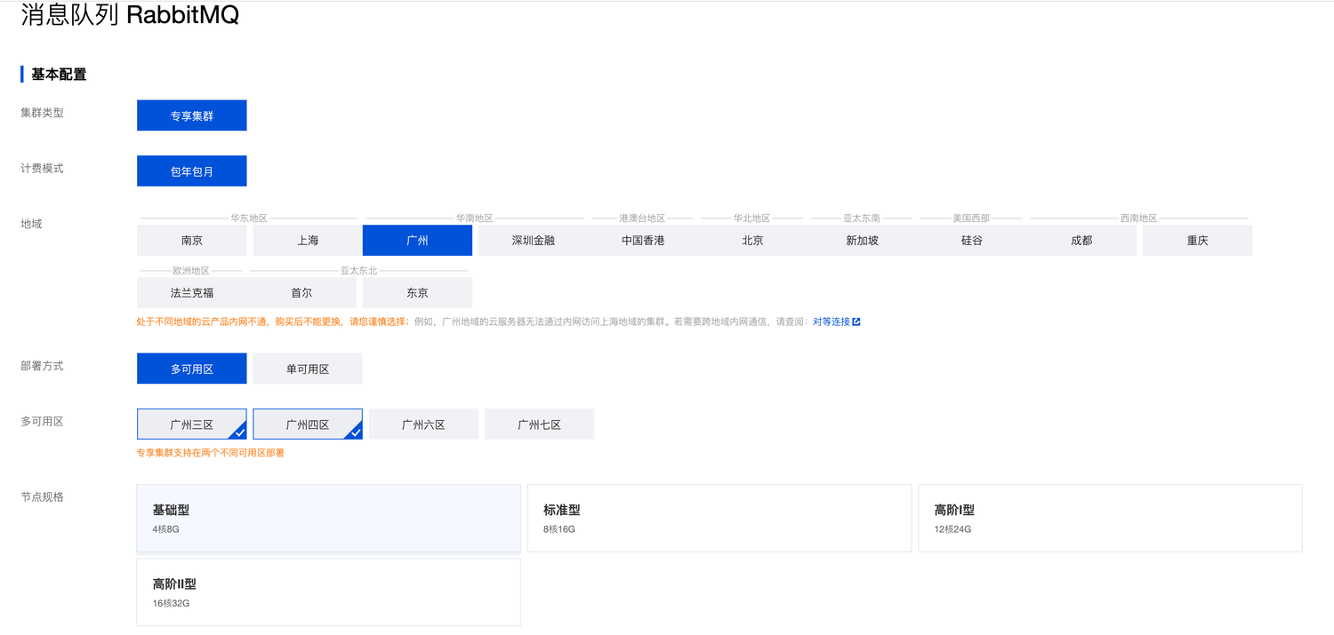Switch deployment to 单可用区
Image resolution: width=1334 pixels, height=635 pixels.
pos(308,369)
